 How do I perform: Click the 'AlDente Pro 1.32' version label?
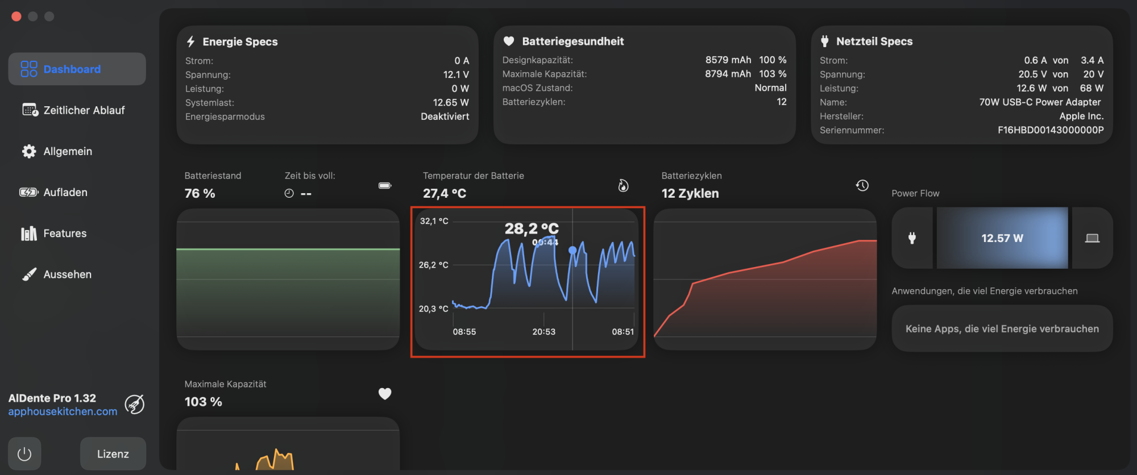[52, 398]
